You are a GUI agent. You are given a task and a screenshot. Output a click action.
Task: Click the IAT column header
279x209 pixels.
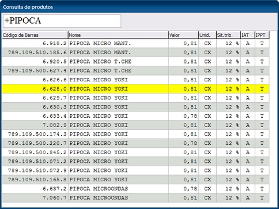(x=248, y=35)
